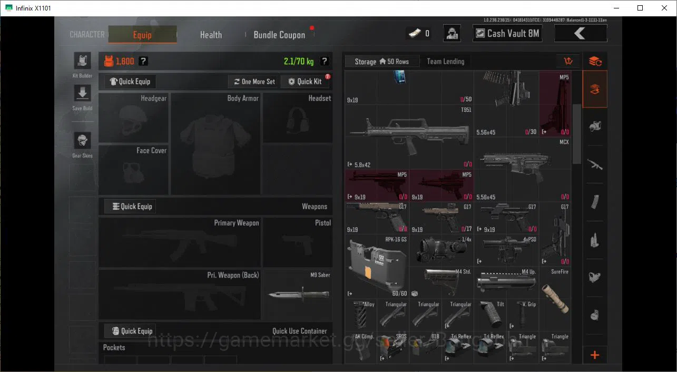Click the Pockets label
Viewport: 677px width, 372px height.
coord(114,347)
